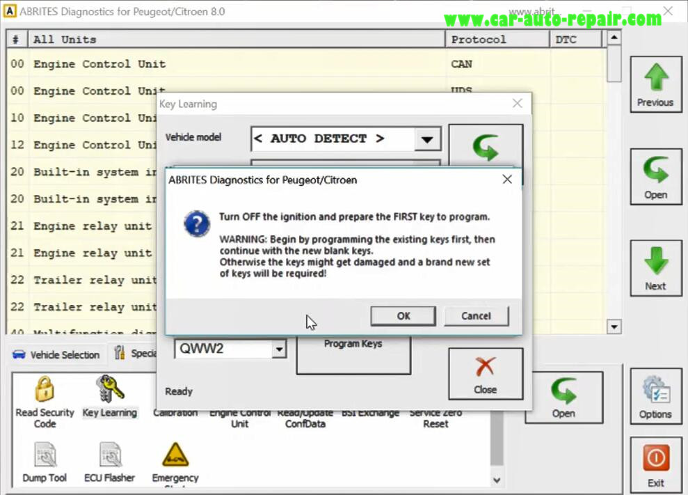Select first 21 Engine relay unit row
The image size is (688, 495).
click(x=82, y=226)
